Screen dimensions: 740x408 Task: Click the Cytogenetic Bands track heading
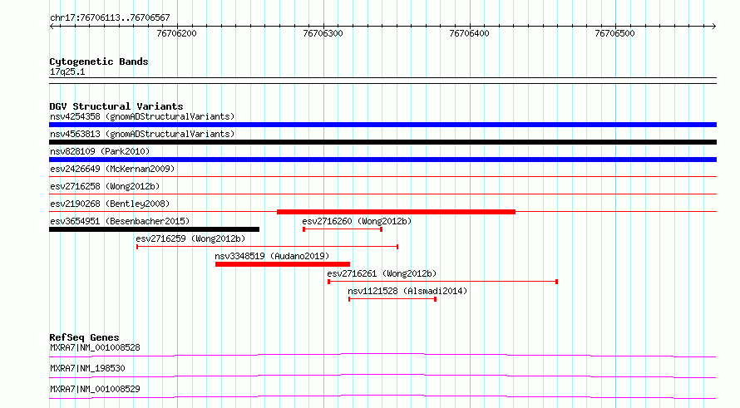pyautogui.click(x=99, y=61)
